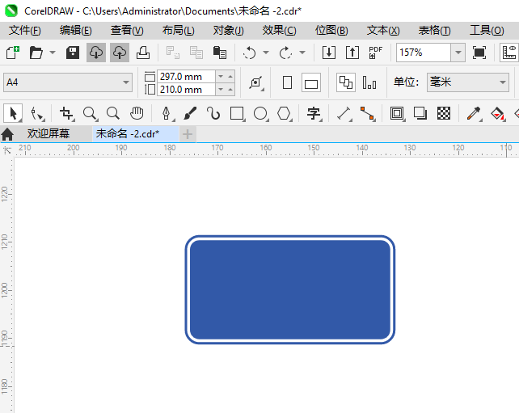The width and height of the screenshot is (519, 413).
Task: Open the 布局(L) menu
Action: pyautogui.click(x=178, y=31)
